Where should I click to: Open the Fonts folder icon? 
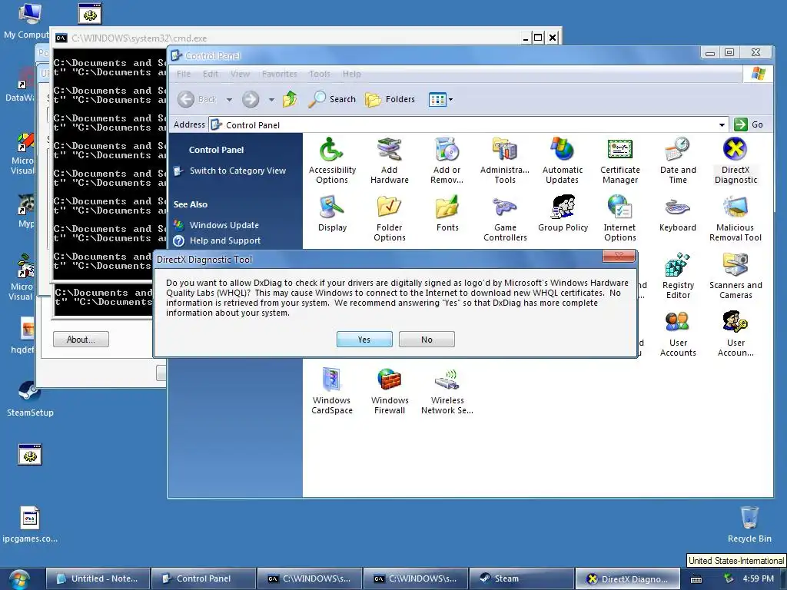447,214
